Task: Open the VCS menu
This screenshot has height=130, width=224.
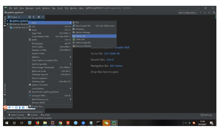Action: (66, 8)
